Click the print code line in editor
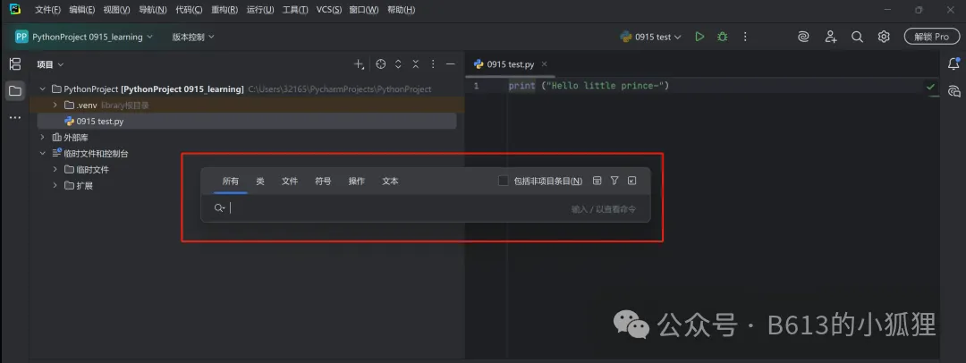966x363 pixels. coord(589,86)
